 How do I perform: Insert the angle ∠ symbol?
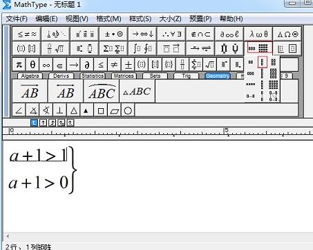point(19,110)
